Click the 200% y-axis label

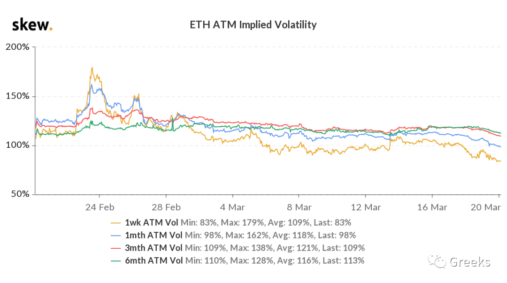tap(17, 47)
